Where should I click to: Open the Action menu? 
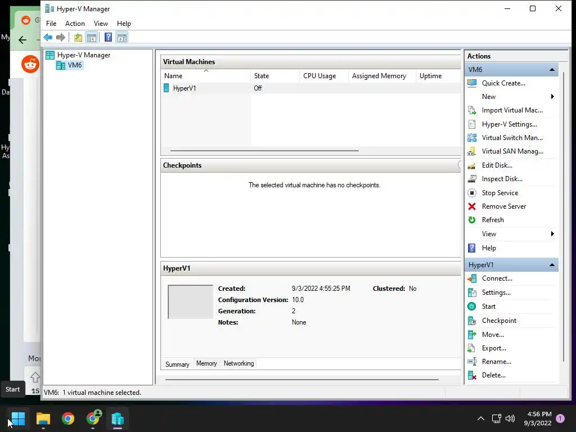[75, 24]
